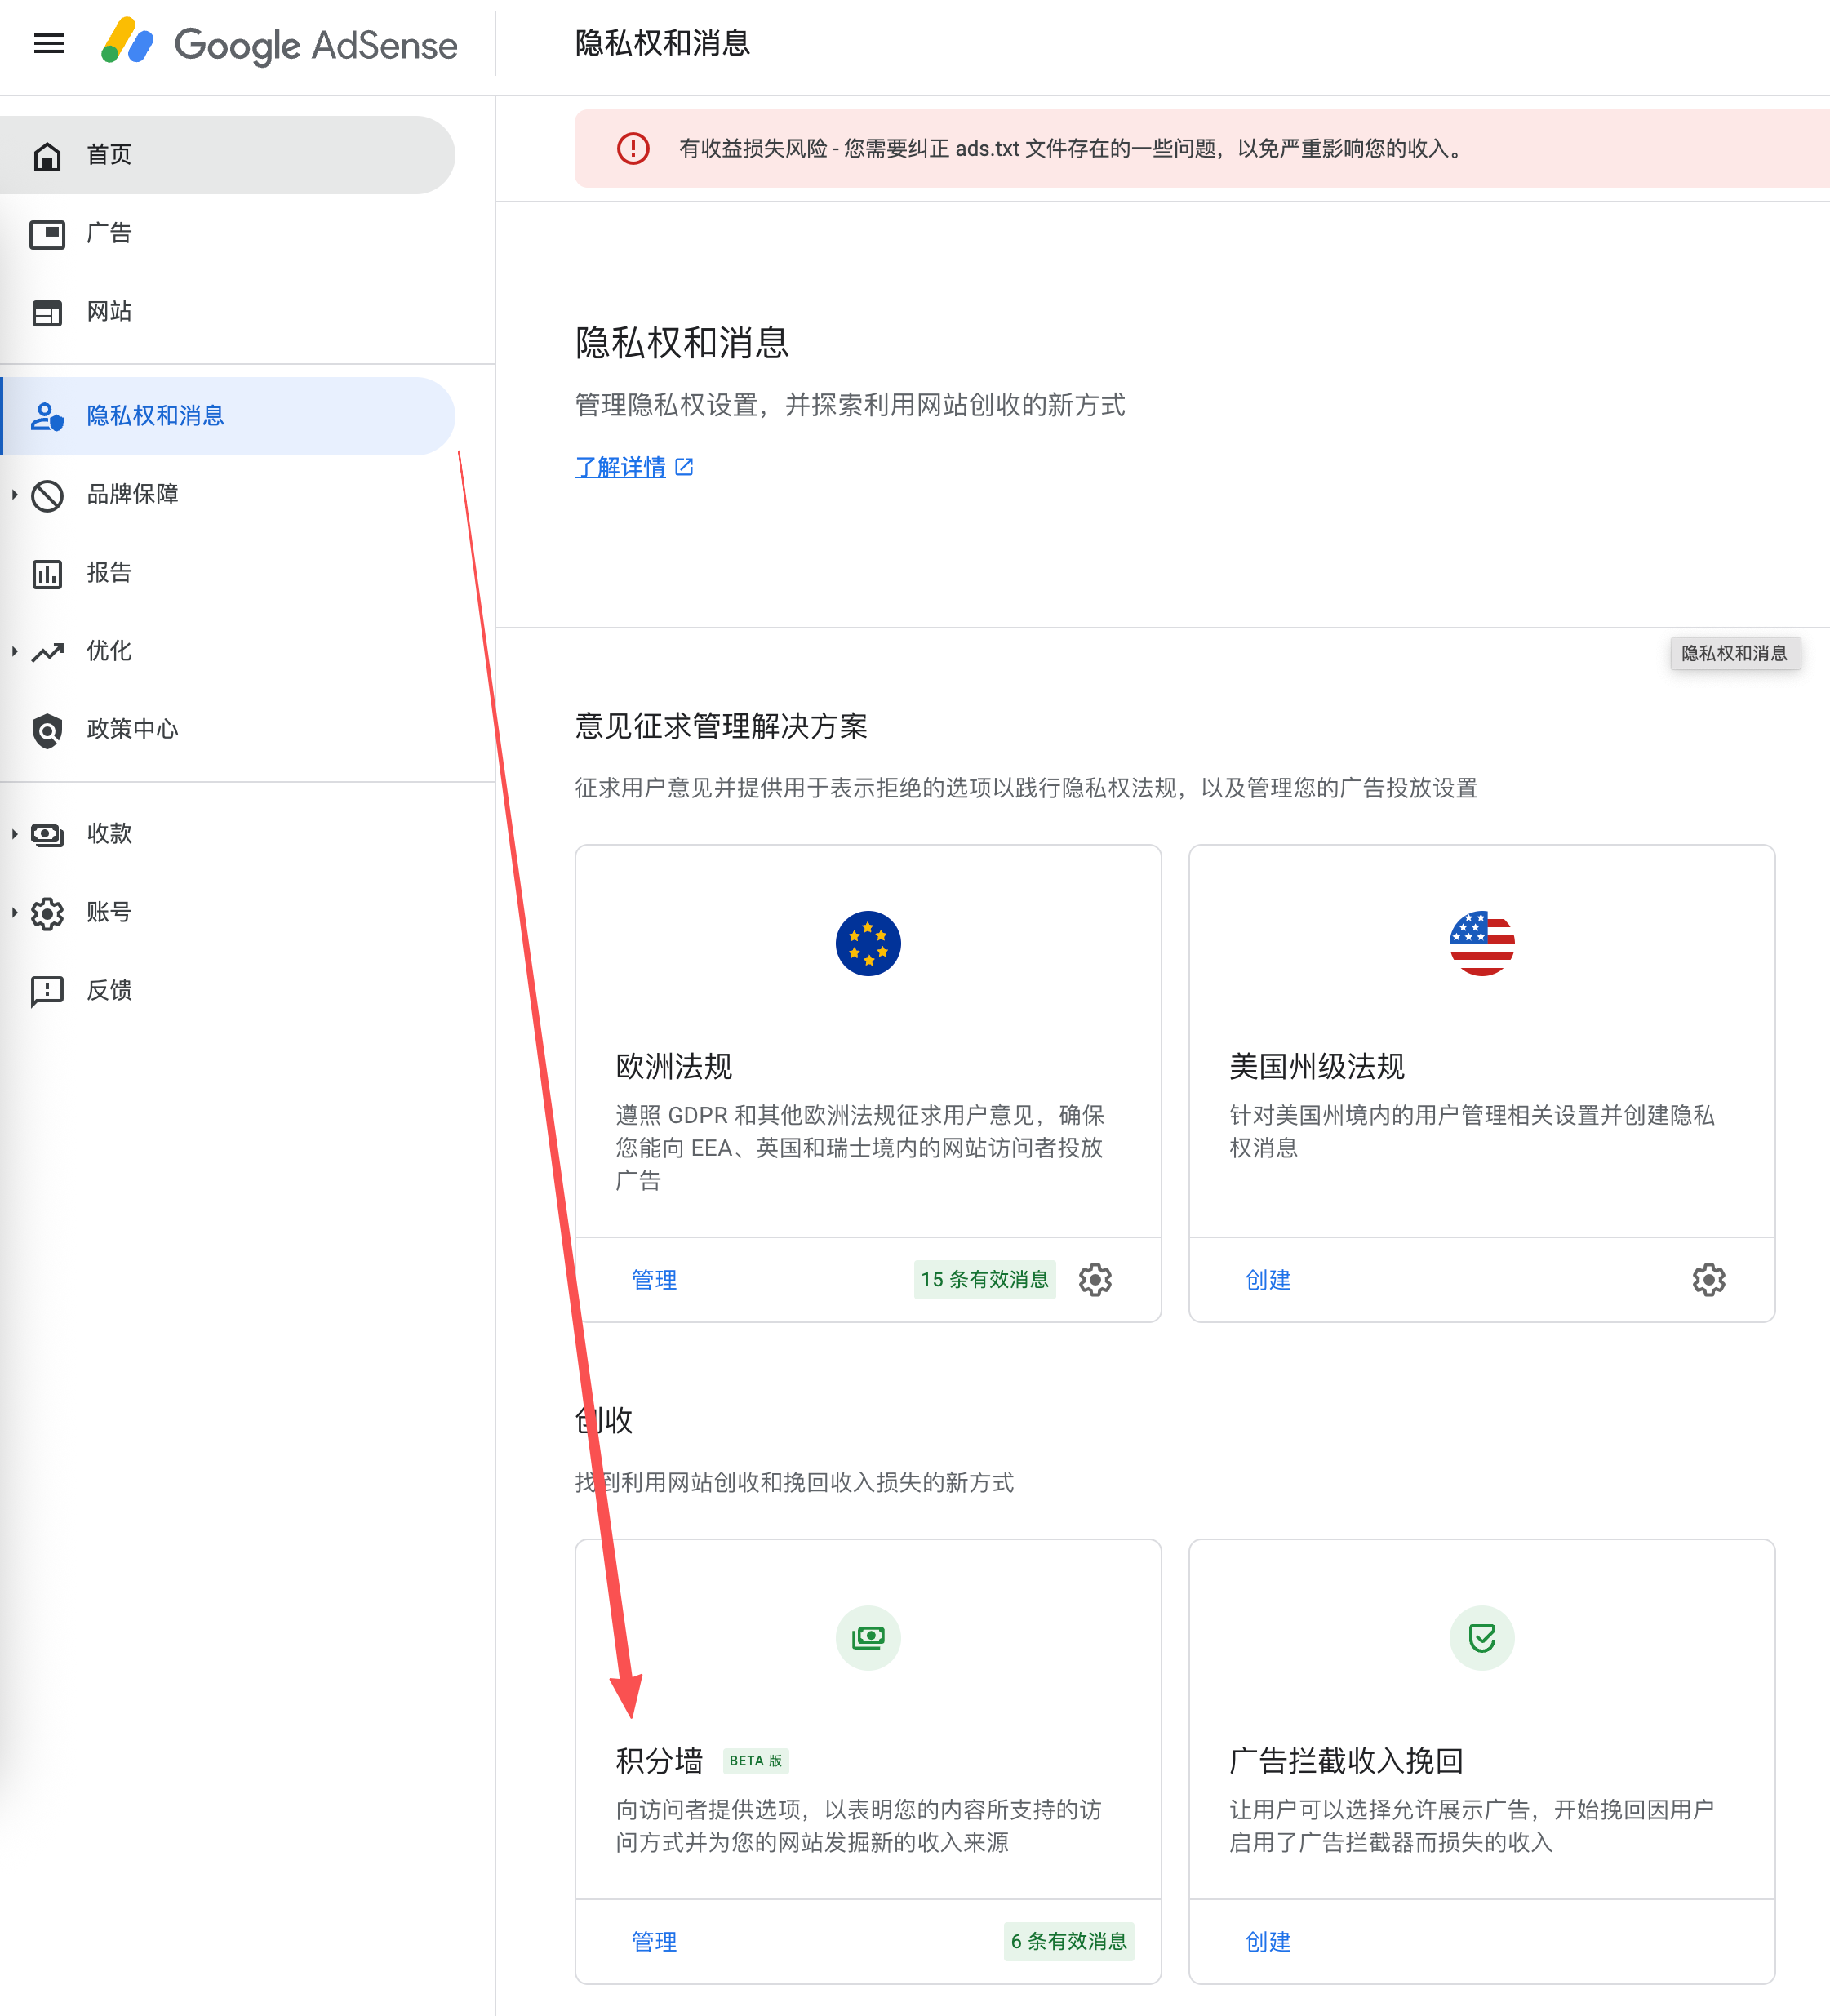Click the 报告 chart icon
This screenshot has width=1830, height=2016.
pyautogui.click(x=47, y=574)
